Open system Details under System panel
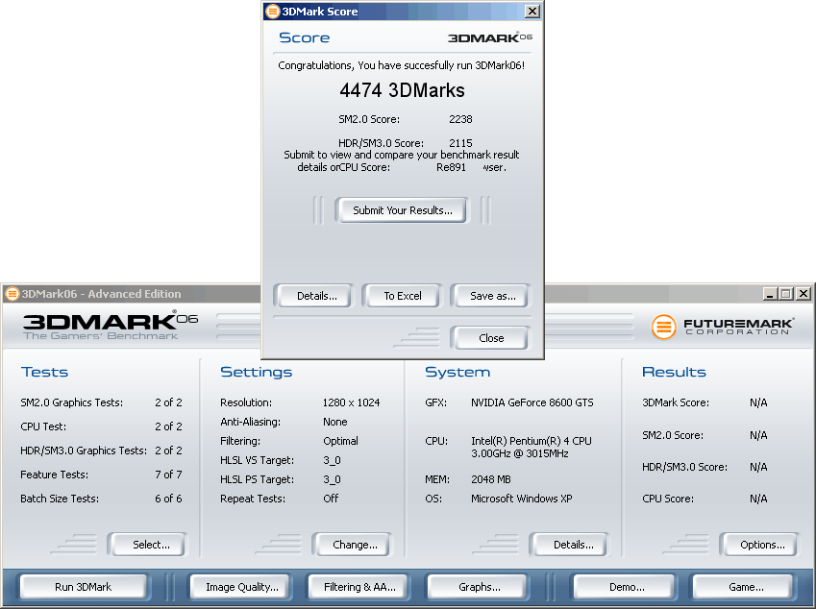 coord(573,545)
